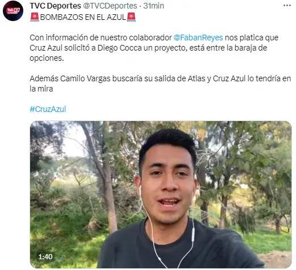Image resolution: width=296 pixels, height=270 pixels.
Task: Click the word "opciones." in the tweet
Action: point(47,58)
